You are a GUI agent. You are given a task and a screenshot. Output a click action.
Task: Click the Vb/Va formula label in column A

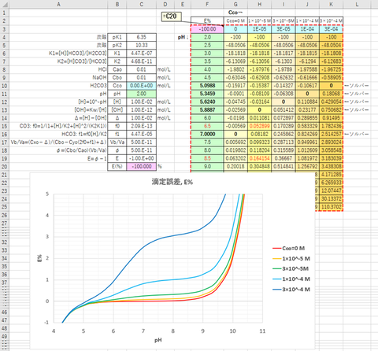[58, 142]
